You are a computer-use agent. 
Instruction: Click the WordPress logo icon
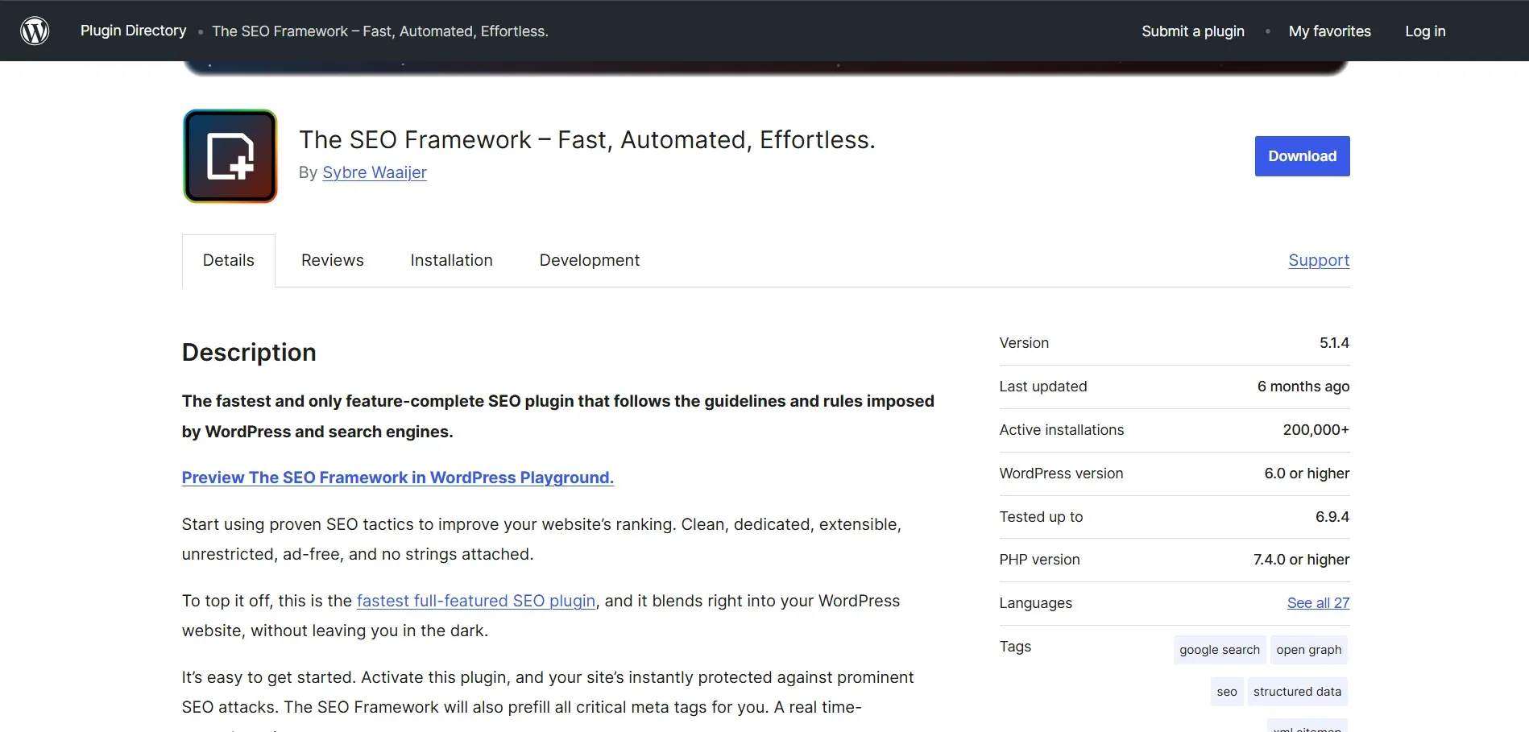click(35, 31)
